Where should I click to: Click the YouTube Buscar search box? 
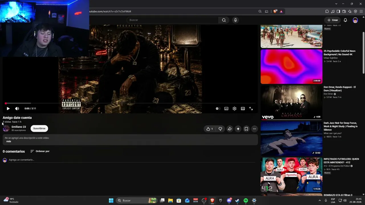point(173,20)
